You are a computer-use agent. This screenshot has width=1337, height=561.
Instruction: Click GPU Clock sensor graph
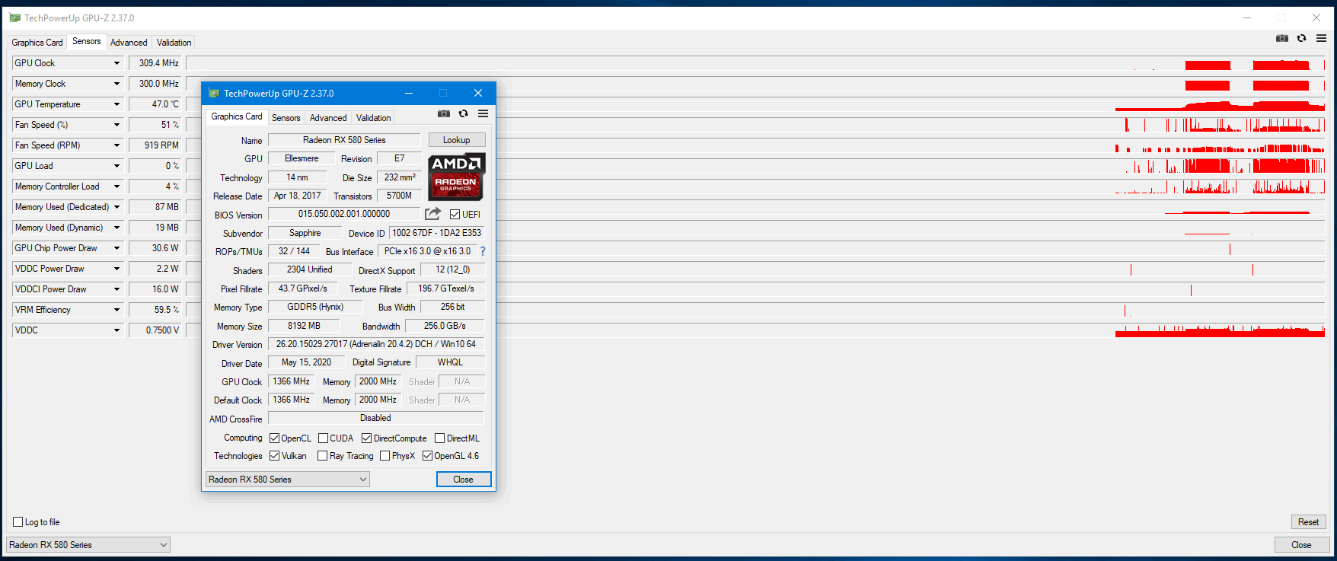(x=756, y=63)
